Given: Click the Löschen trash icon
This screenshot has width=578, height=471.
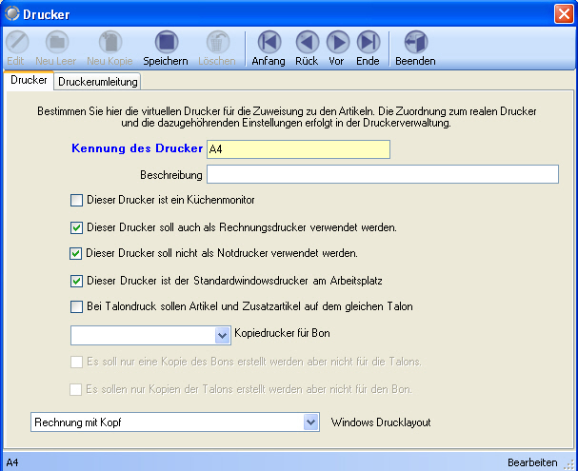Looking at the screenshot, I should [217, 43].
